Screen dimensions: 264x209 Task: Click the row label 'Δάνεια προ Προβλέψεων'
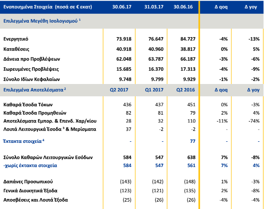[x=32, y=59]
